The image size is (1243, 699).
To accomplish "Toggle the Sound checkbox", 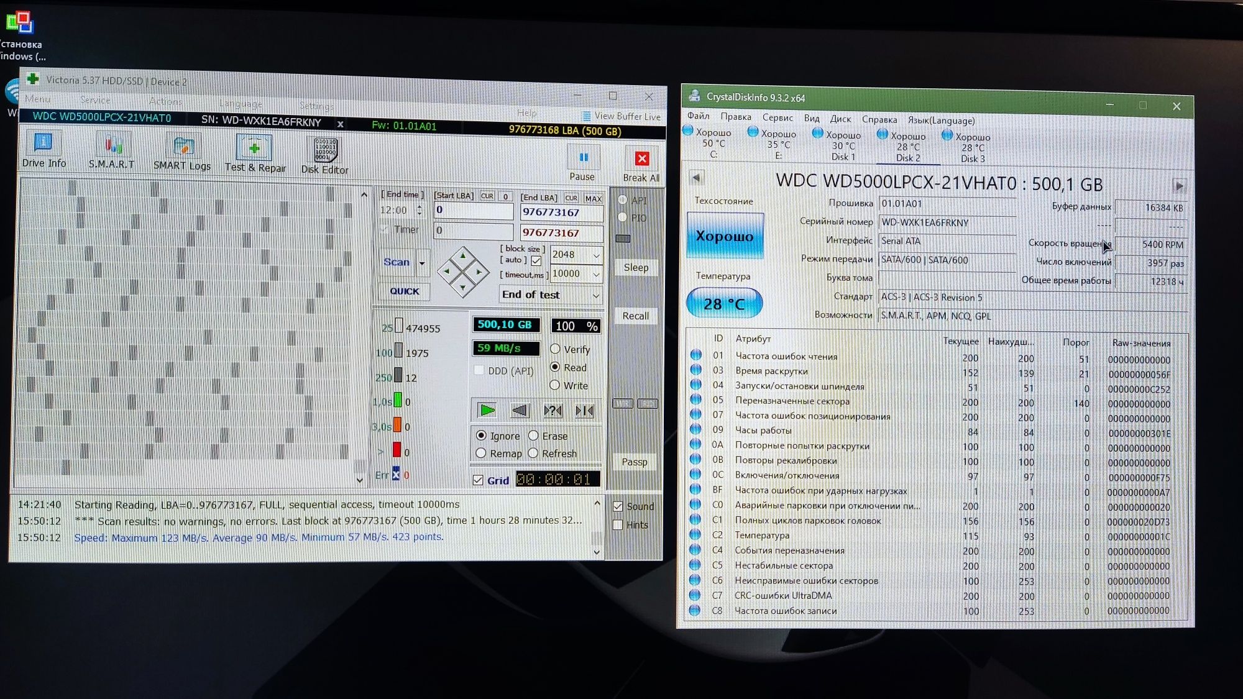I will 618,506.
